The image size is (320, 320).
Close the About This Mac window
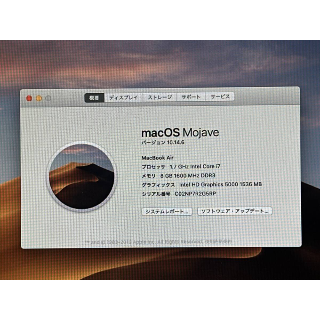[29, 98]
